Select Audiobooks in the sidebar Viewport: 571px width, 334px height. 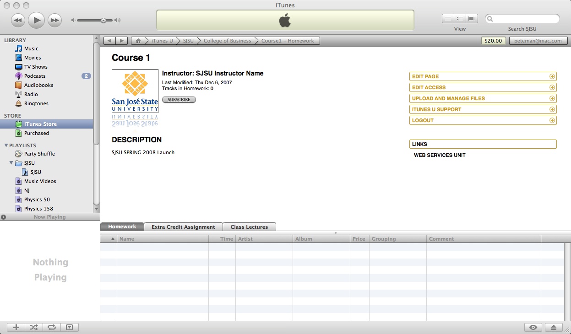tap(38, 85)
